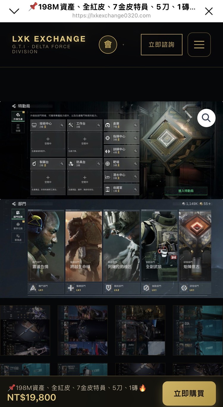Viewport: 223px width, 407px height.
Task: Open the hamburger menu
Action: [199, 45]
